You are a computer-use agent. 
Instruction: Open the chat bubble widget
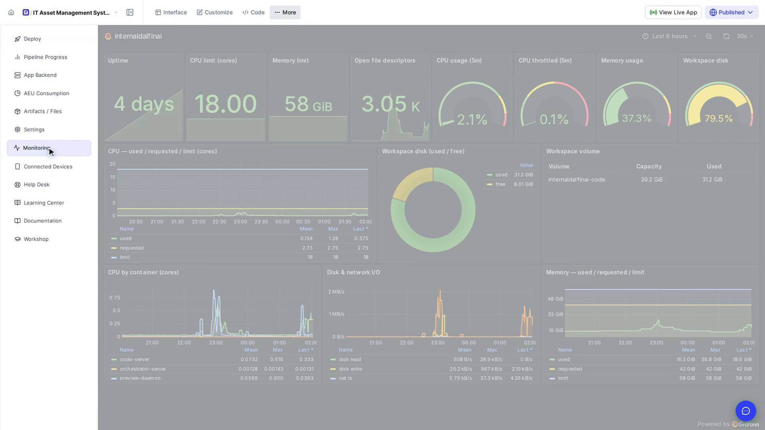[x=745, y=411]
